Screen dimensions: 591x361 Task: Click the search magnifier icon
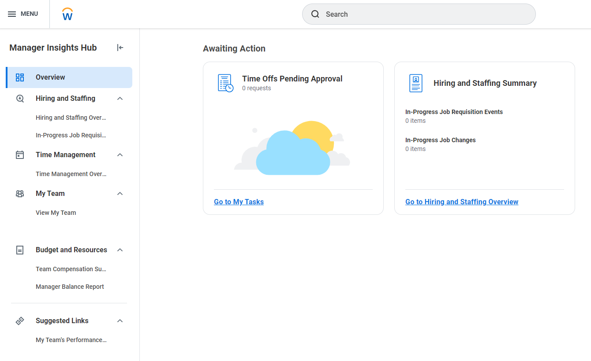pyautogui.click(x=315, y=14)
